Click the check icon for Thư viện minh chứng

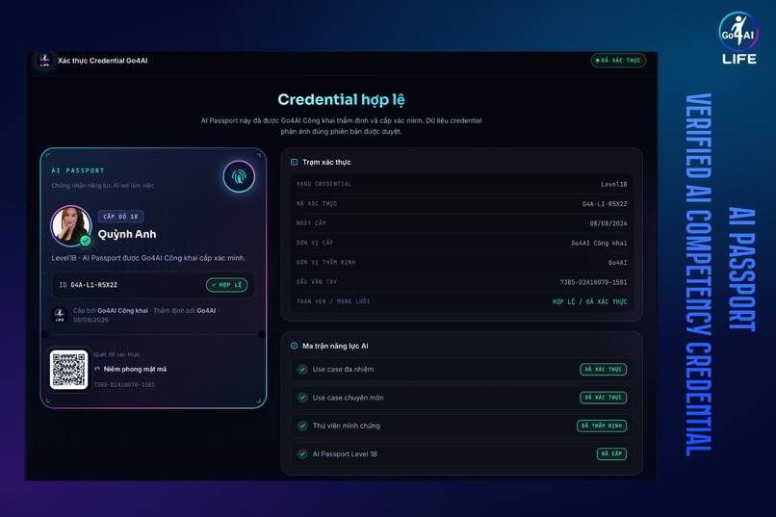click(x=302, y=426)
